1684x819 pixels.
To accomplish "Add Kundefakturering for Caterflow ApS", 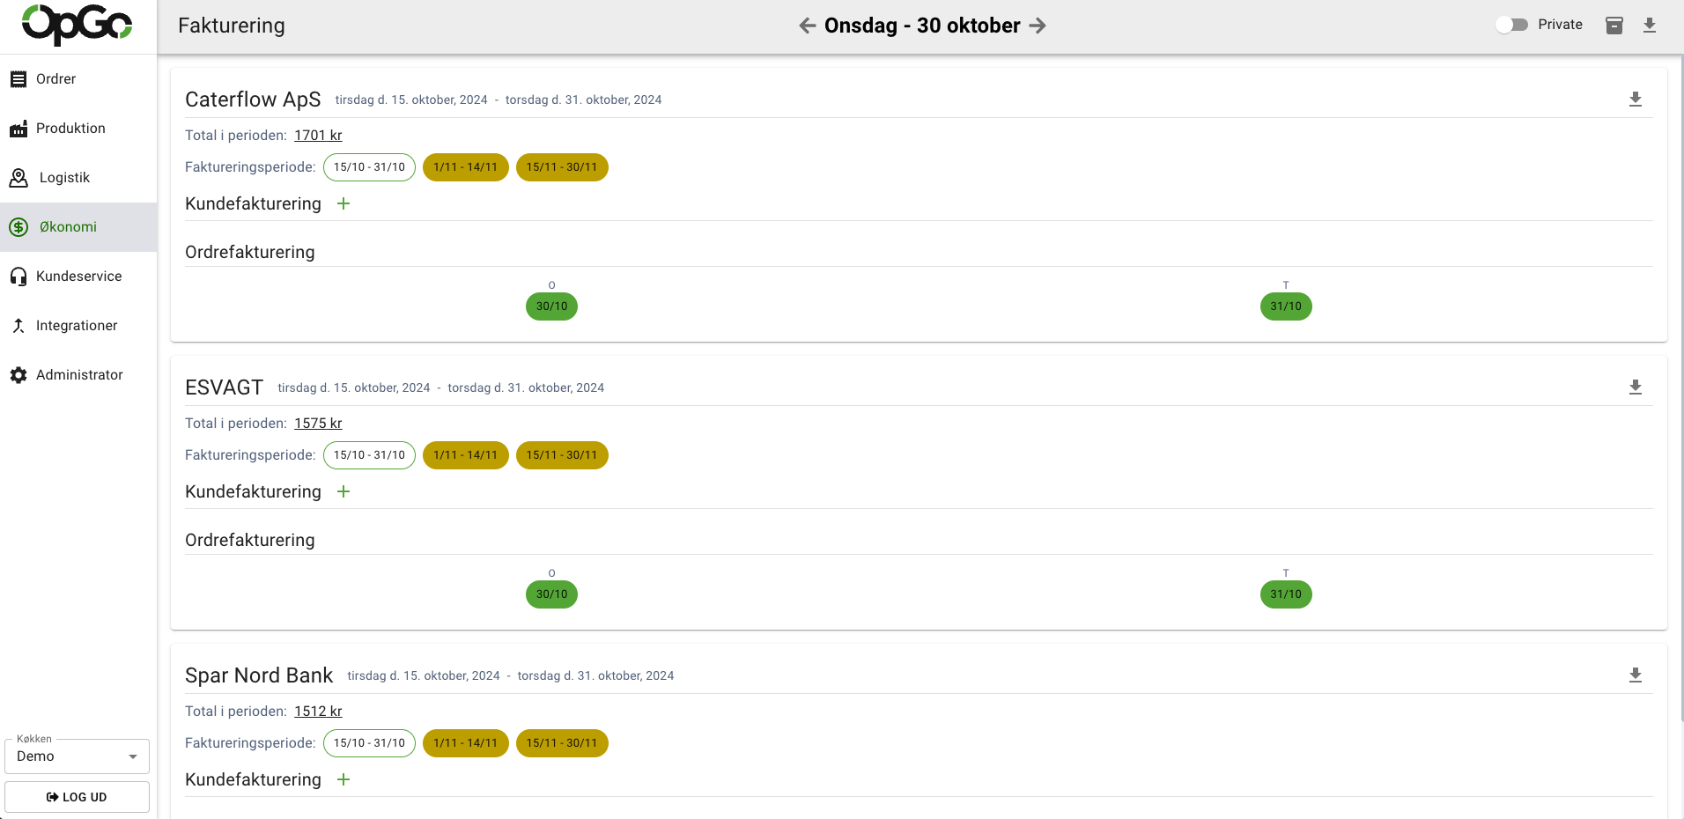I will coord(343,203).
